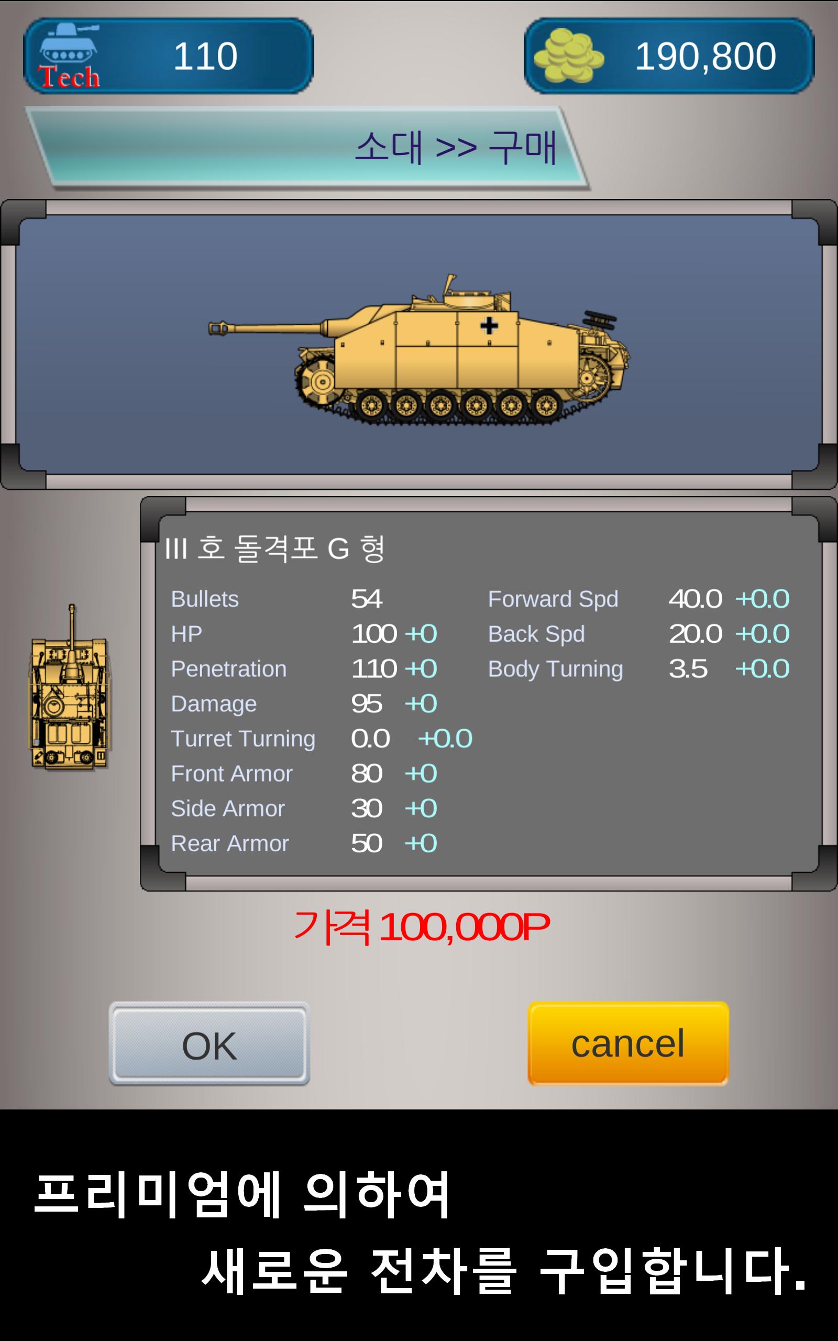
Task: Click the Rear Armor value 50
Action: 366,843
